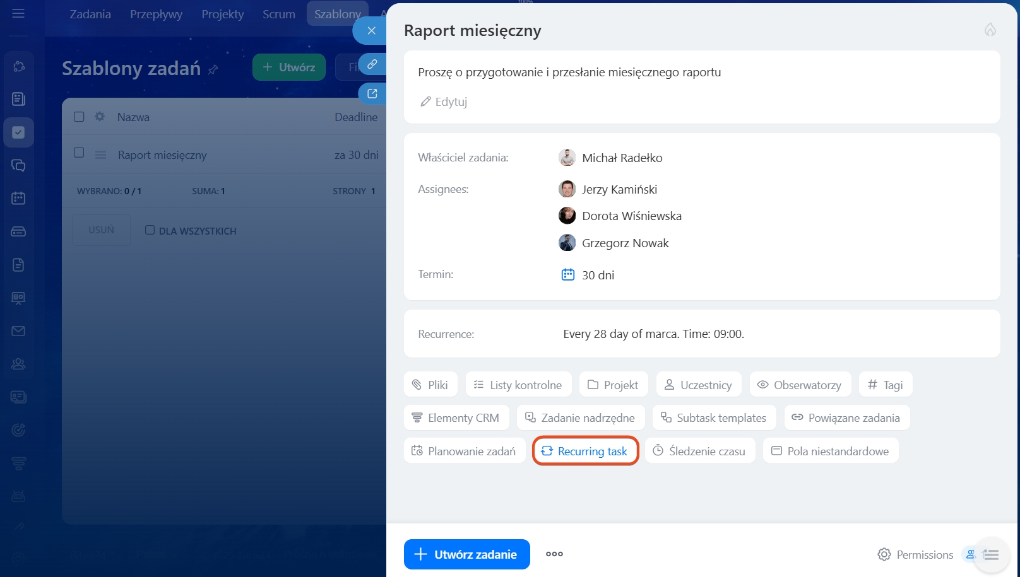Open task in new window icon
Screen dimensions: 1020x577
372,94
